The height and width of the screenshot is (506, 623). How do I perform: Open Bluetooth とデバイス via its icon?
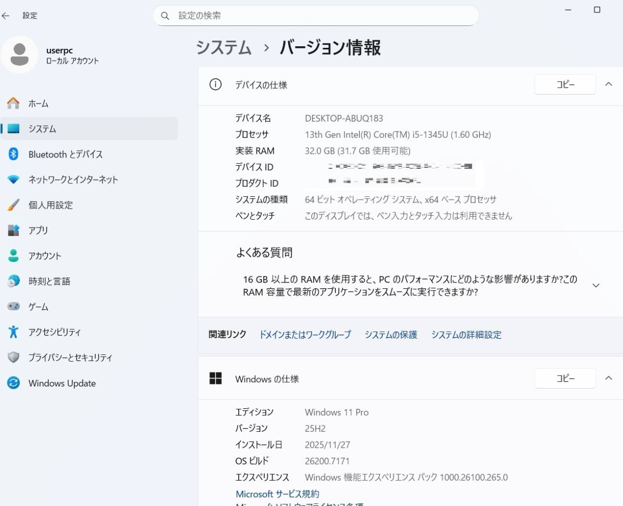[13, 154]
